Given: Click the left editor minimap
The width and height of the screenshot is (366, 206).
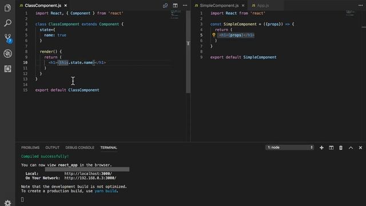Looking at the screenshot, I should [x=176, y=14].
